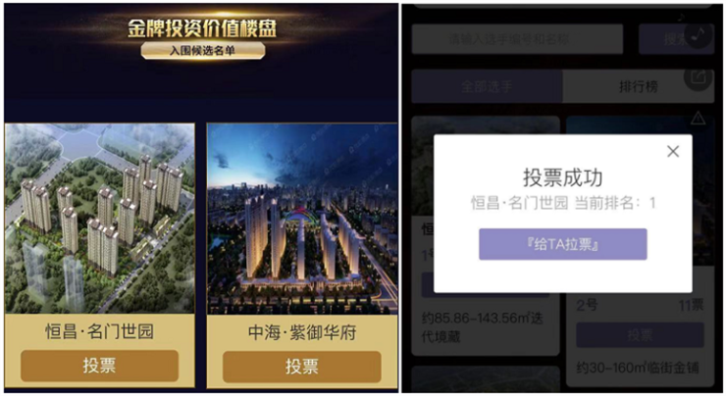
Task: Vote for 中海·紫御华府
Action: [301, 367]
